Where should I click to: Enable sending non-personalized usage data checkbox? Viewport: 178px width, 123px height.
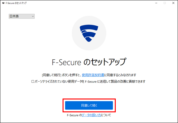click(33, 82)
